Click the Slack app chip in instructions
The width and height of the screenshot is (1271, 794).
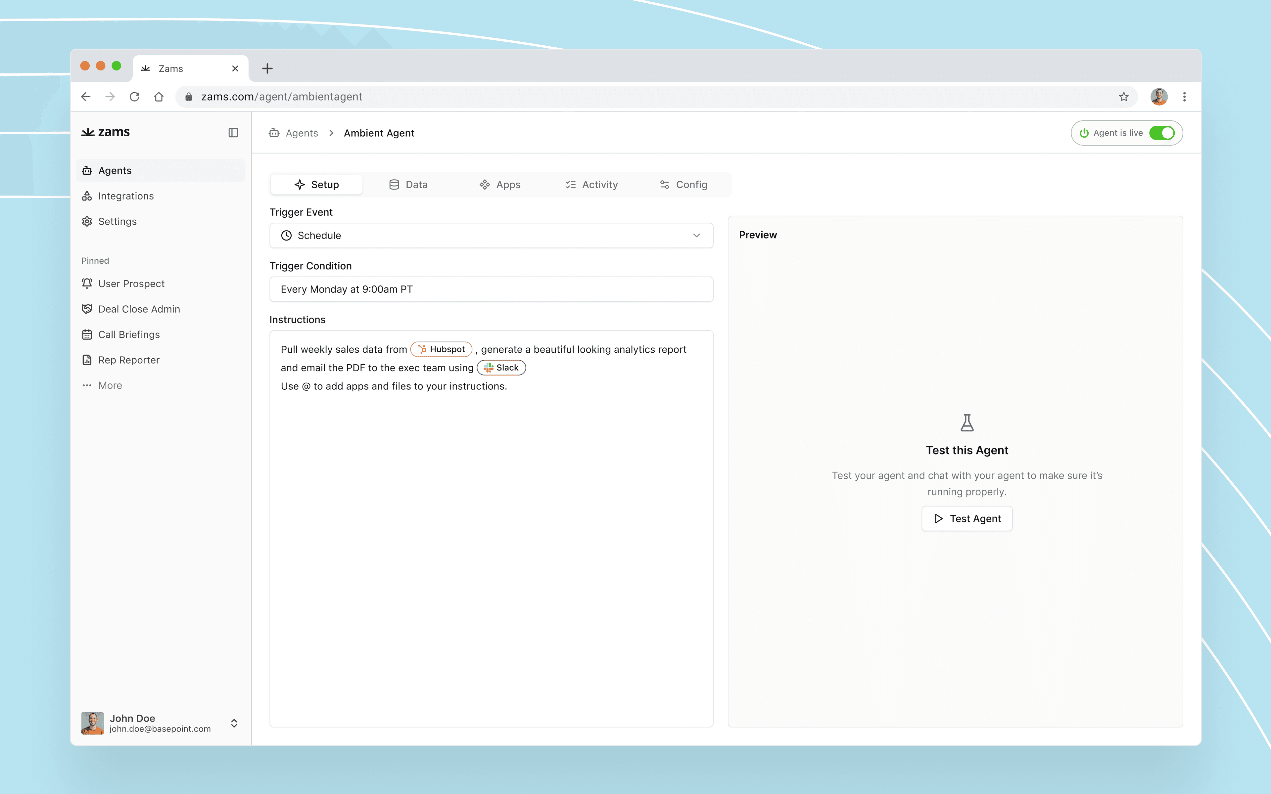(501, 368)
